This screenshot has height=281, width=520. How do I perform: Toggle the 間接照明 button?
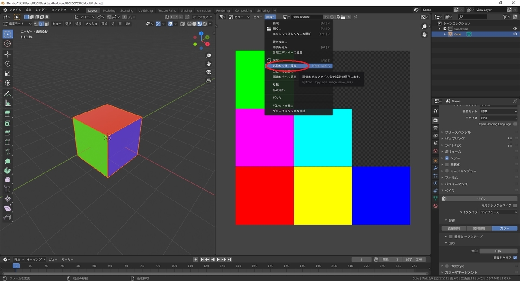479,228
